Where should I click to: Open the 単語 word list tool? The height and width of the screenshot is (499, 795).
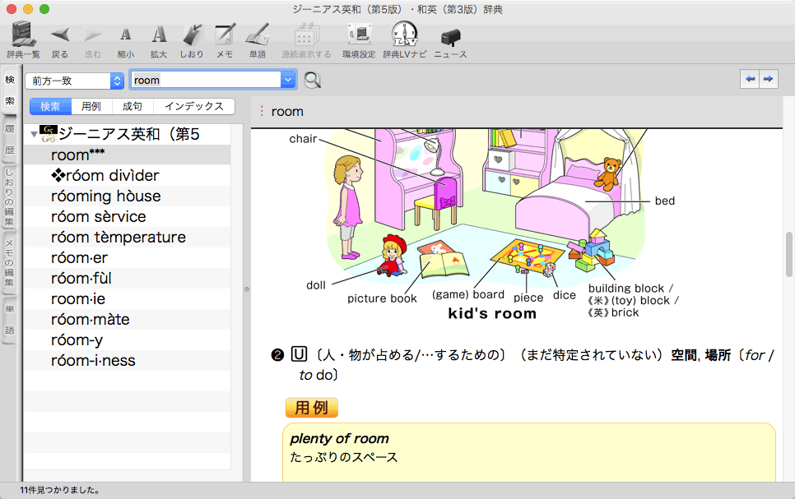[x=258, y=40]
